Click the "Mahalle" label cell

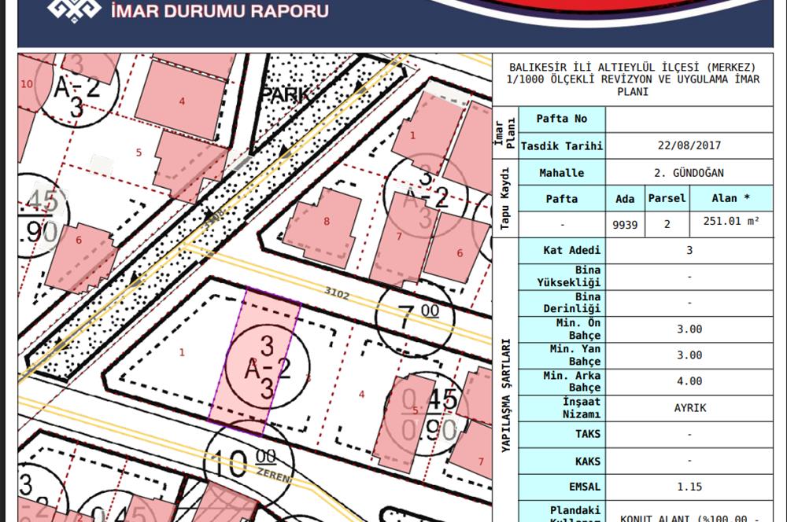pyautogui.click(x=562, y=173)
